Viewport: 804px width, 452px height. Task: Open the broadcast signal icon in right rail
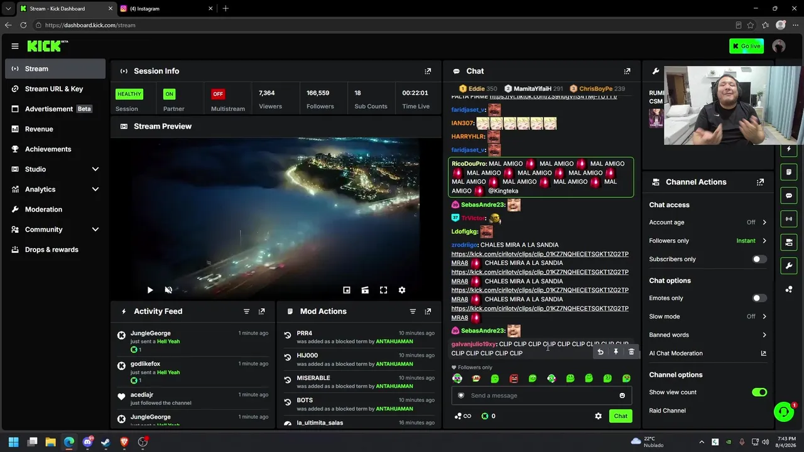coord(789,218)
